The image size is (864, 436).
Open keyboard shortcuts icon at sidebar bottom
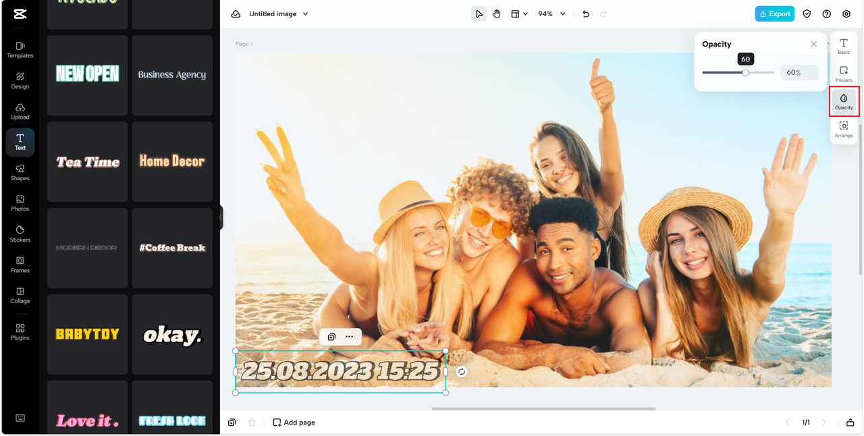click(20, 418)
